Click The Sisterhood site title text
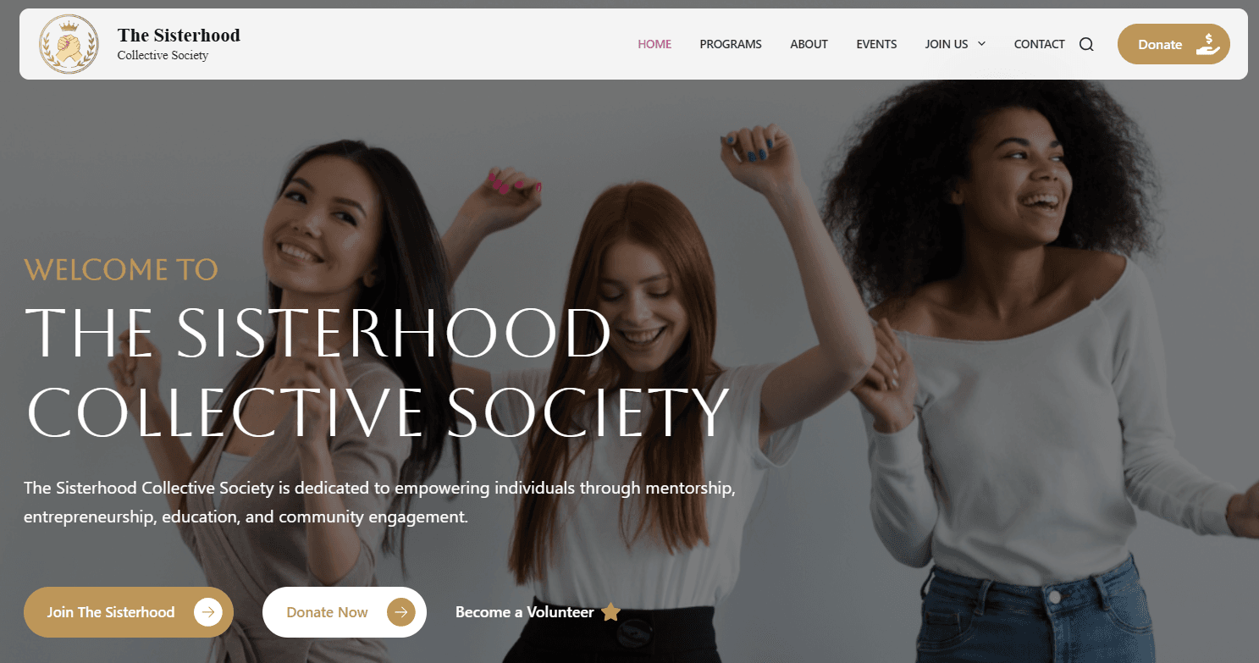The image size is (1259, 663). (179, 36)
